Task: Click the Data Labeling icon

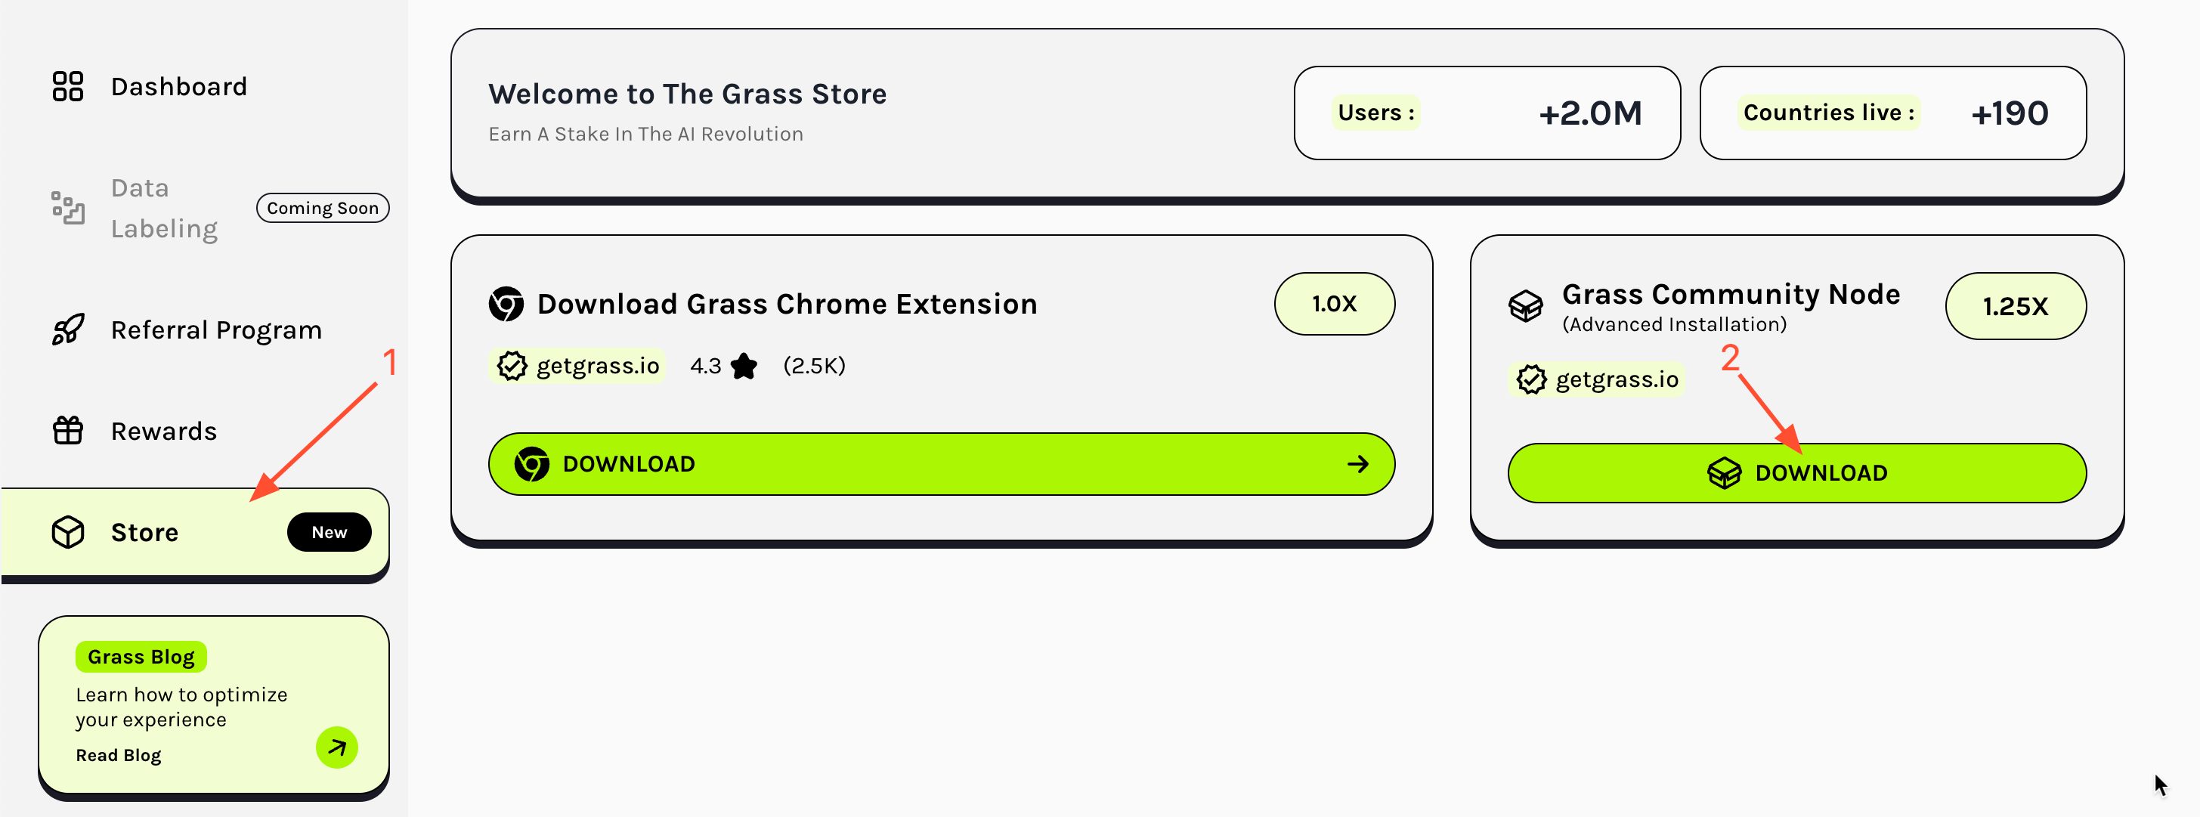Action: pyautogui.click(x=67, y=207)
